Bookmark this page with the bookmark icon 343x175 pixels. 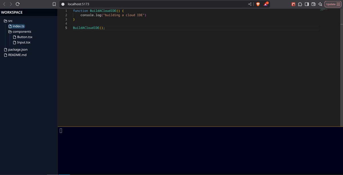54,4
